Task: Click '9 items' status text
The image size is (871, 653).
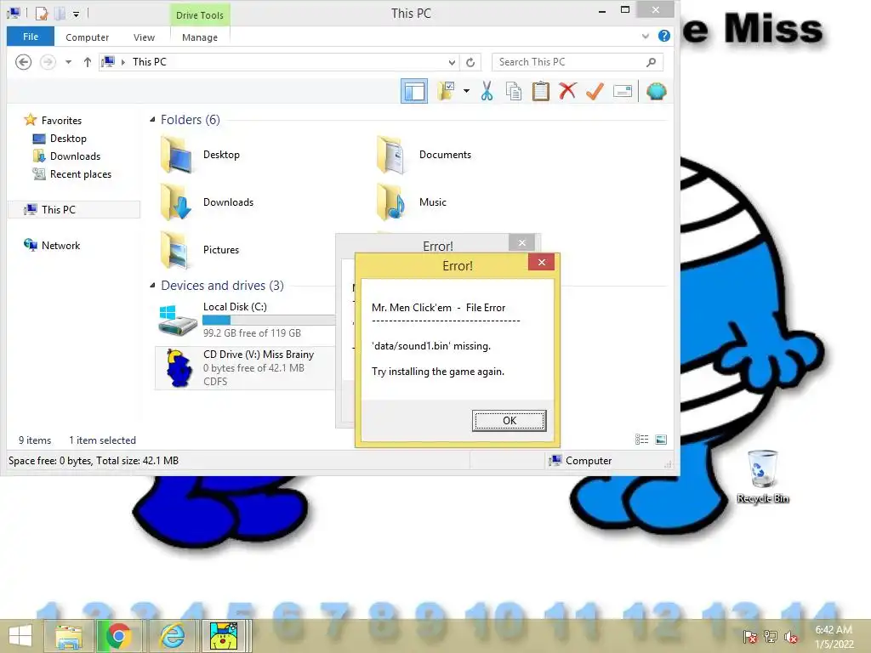Action: click(x=35, y=440)
